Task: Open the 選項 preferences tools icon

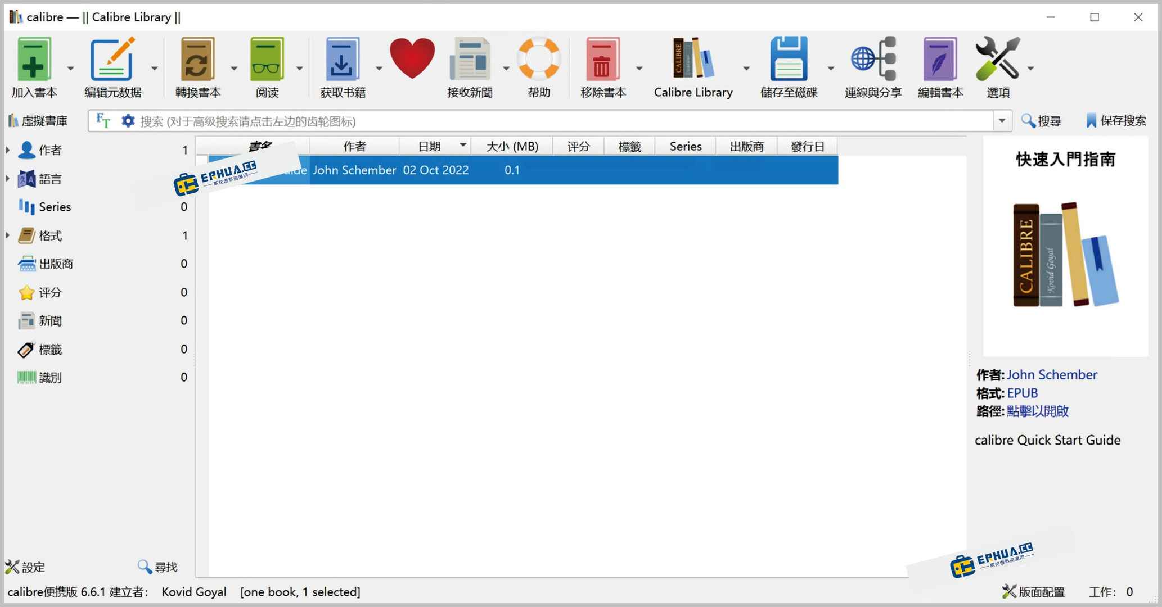Action: [x=998, y=59]
